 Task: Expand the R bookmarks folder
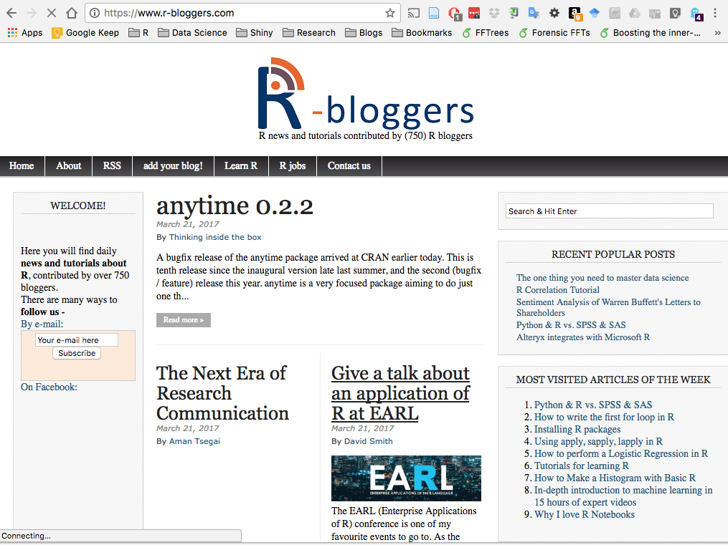tap(138, 32)
